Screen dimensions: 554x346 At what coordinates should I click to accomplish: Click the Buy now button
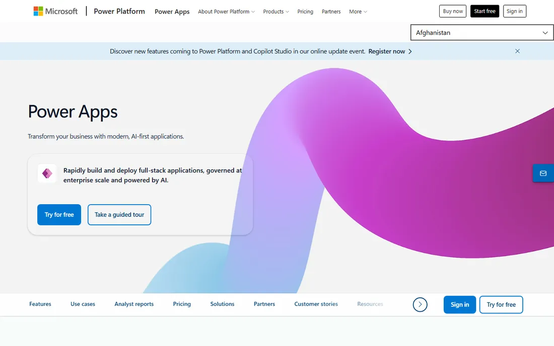coord(453,11)
